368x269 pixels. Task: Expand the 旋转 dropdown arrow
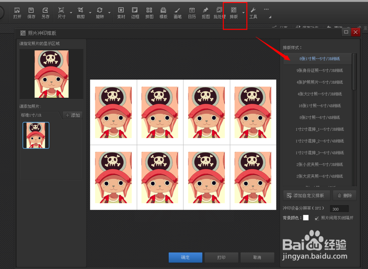point(109,12)
